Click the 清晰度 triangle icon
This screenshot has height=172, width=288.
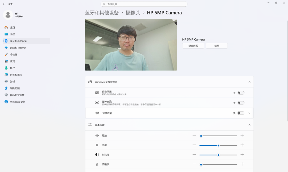point(97,164)
